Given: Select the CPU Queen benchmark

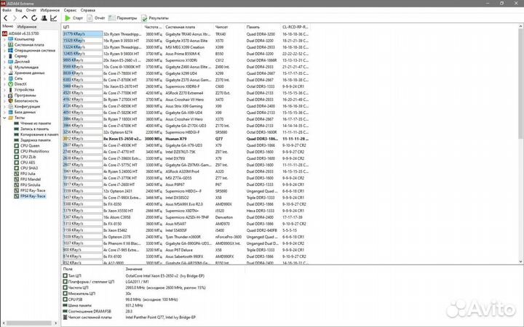Looking at the screenshot, I should pyautogui.click(x=28, y=145).
